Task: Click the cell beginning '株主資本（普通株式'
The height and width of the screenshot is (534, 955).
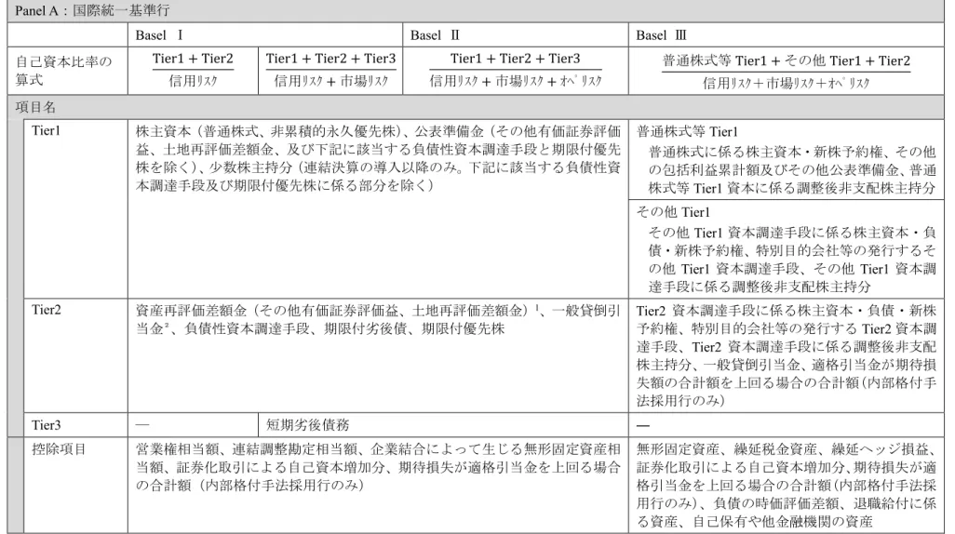Action: (378, 158)
